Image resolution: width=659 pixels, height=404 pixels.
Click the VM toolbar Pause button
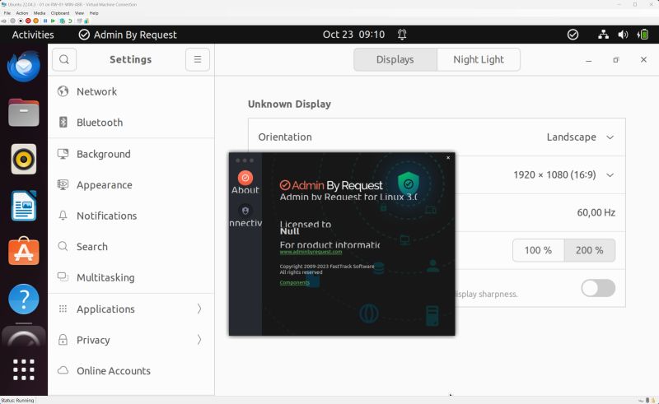point(45,21)
